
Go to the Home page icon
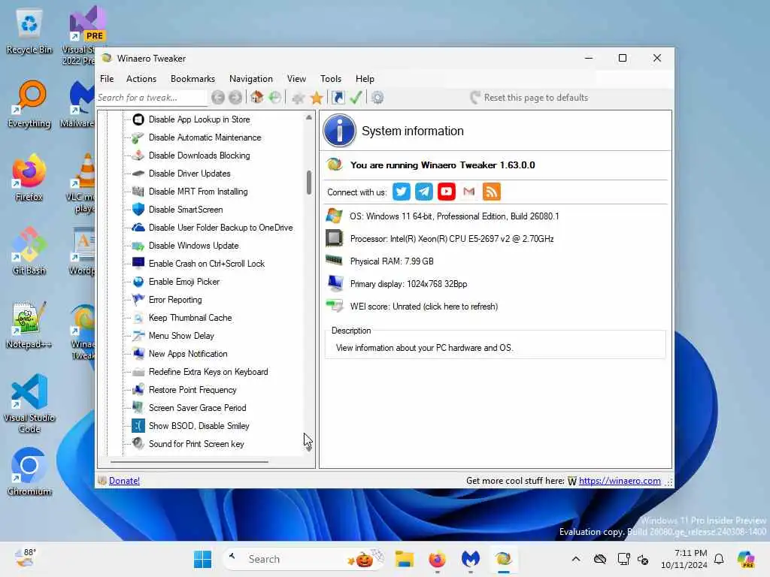pos(257,97)
